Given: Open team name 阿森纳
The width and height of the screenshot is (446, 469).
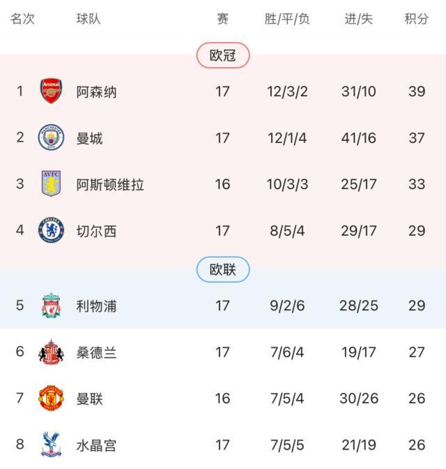Looking at the screenshot, I should pos(96,92).
